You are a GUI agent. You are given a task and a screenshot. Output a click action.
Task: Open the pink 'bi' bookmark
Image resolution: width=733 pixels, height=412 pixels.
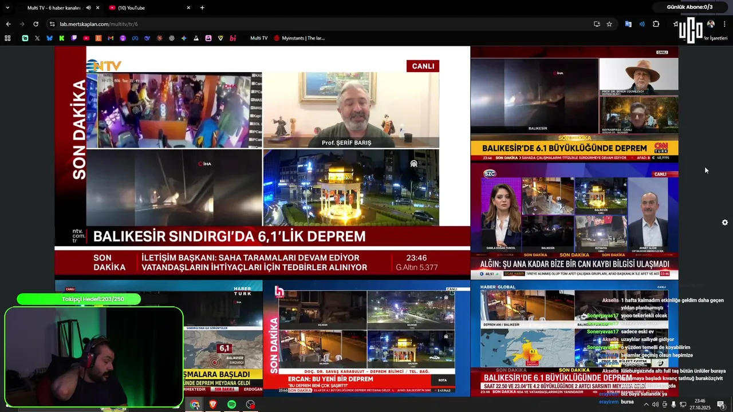tap(233, 38)
